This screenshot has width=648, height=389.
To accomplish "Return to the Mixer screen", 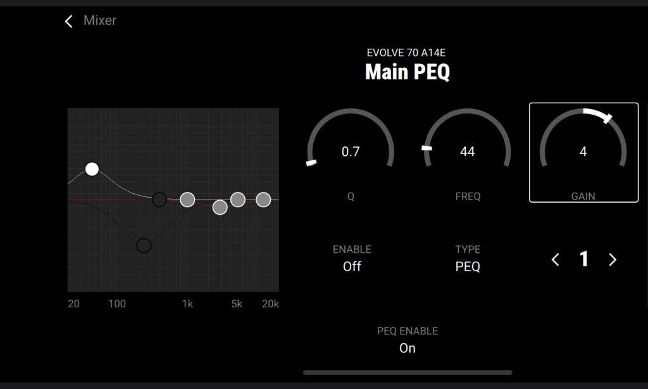I will [x=99, y=21].
